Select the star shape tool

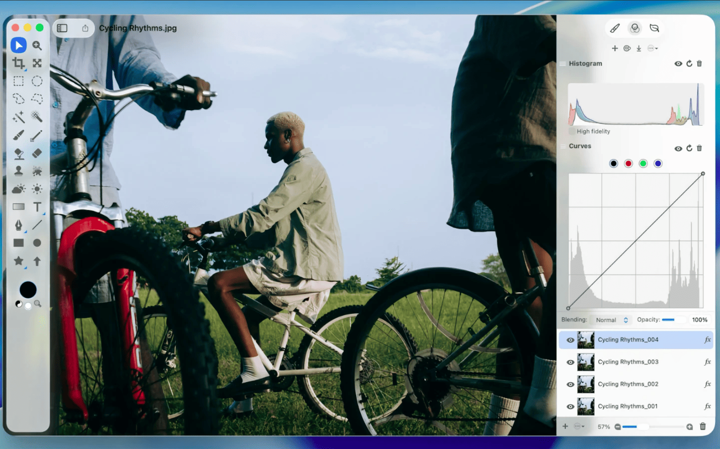click(19, 261)
